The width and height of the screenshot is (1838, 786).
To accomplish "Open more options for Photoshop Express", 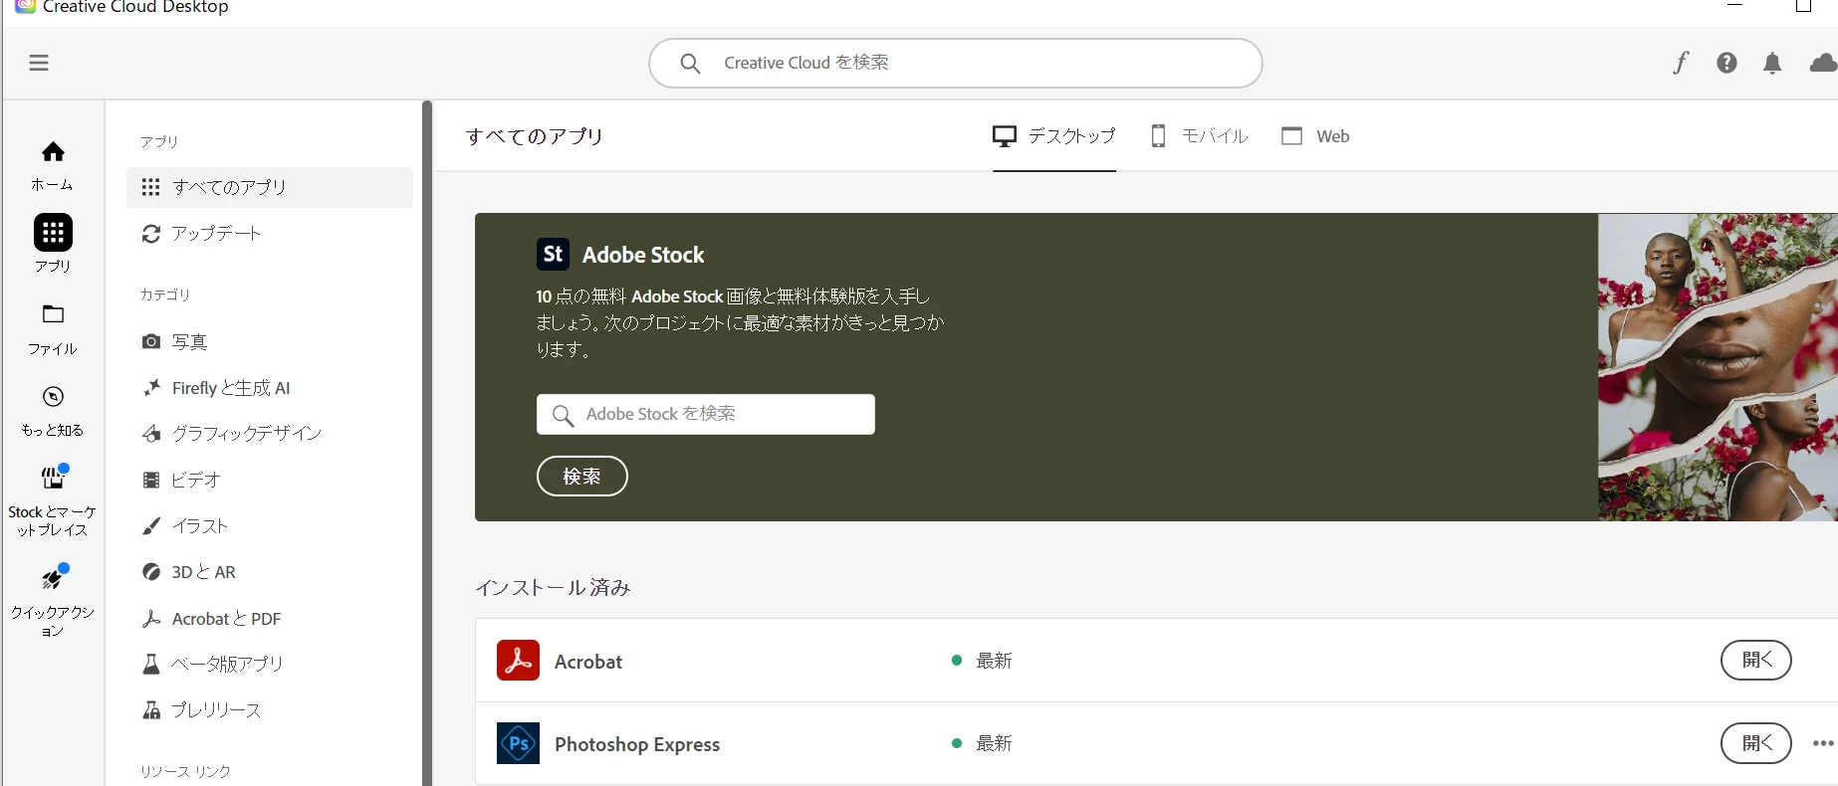I will (x=1823, y=743).
